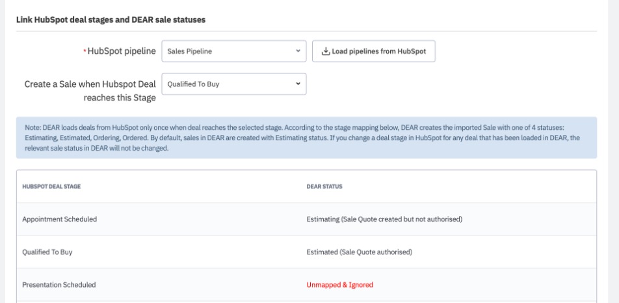The image size is (619, 303).
Task: Click the Link HubSpot deal stages section heading
Action: (110, 20)
